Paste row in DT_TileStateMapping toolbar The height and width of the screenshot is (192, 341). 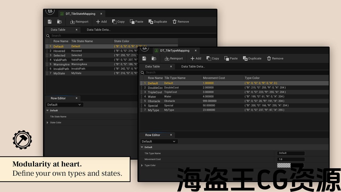(x=136, y=22)
